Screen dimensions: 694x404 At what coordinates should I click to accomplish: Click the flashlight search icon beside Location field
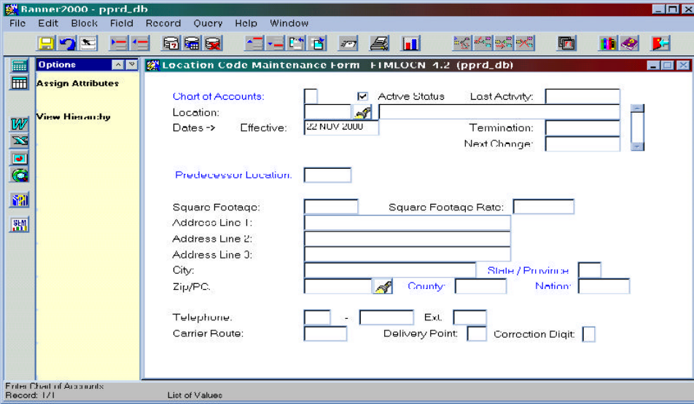tap(362, 112)
